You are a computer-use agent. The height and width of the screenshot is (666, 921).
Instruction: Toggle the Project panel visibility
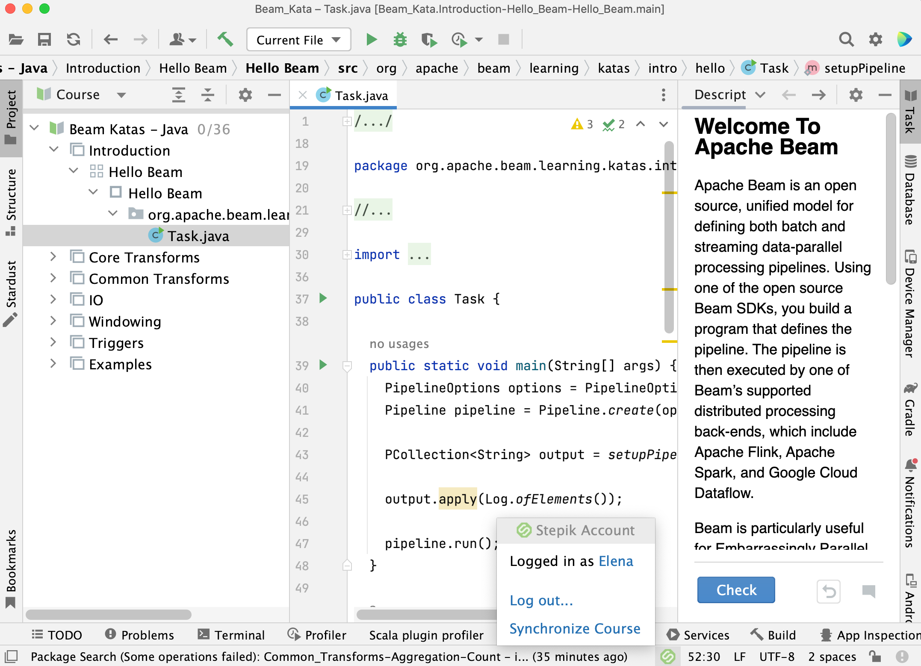point(11,118)
